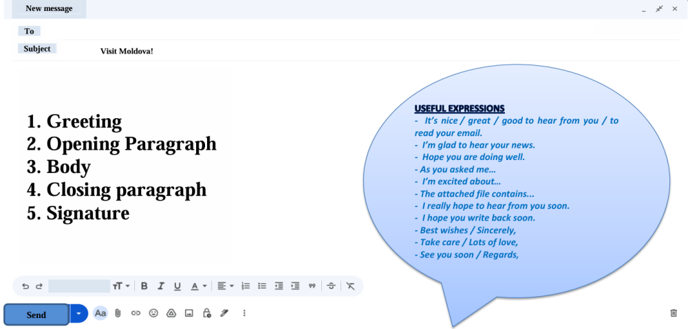Open the text alignment dropdown
The width and height of the screenshot is (688, 329).
(x=226, y=286)
